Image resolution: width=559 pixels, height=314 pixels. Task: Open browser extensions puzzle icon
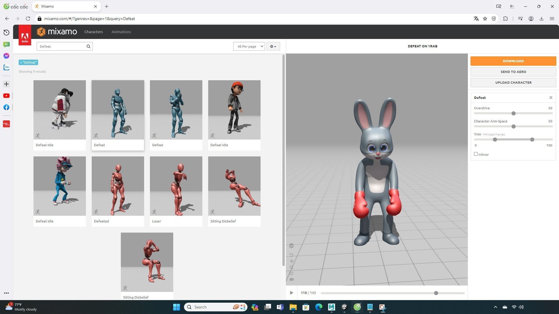[505, 19]
